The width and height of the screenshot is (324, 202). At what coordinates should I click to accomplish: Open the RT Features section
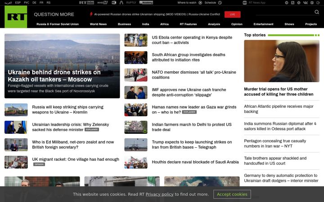pyautogui.click(x=188, y=24)
